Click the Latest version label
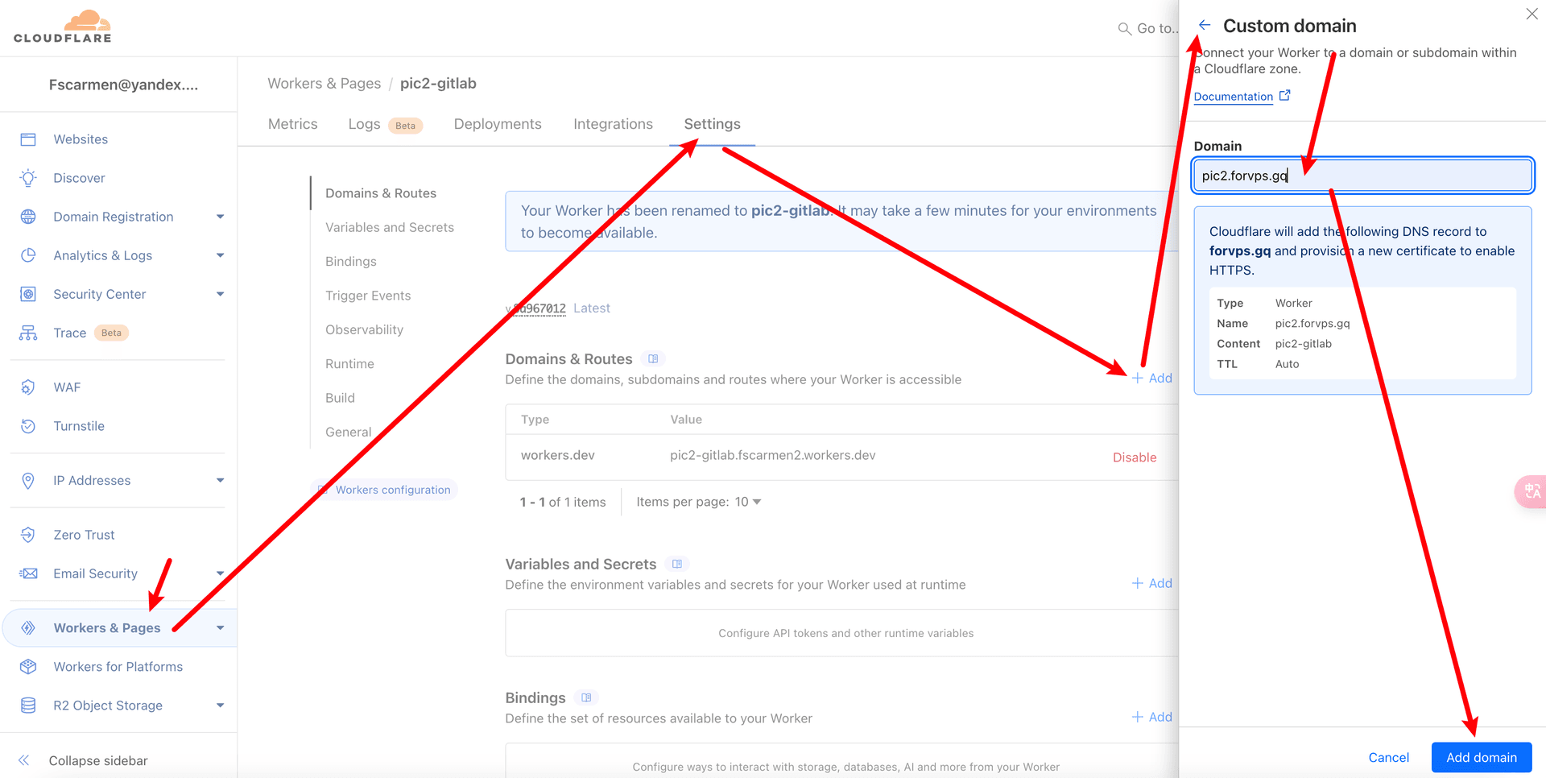The image size is (1546, 778). [592, 308]
